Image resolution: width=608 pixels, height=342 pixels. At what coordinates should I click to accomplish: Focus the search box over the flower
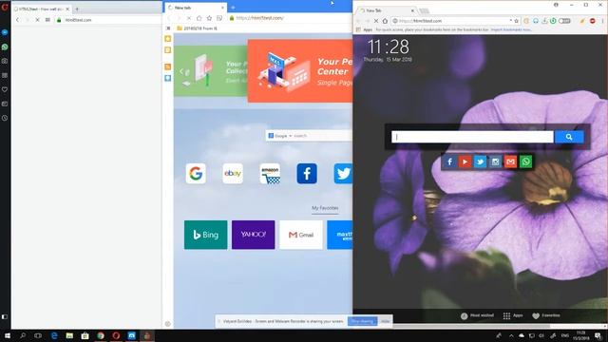tap(472, 137)
